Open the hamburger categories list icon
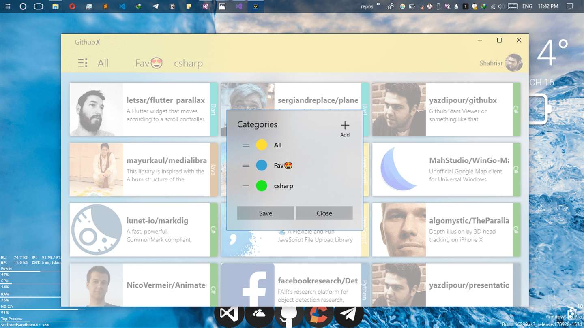Screen dimensions: 584x328 [x=83, y=63]
